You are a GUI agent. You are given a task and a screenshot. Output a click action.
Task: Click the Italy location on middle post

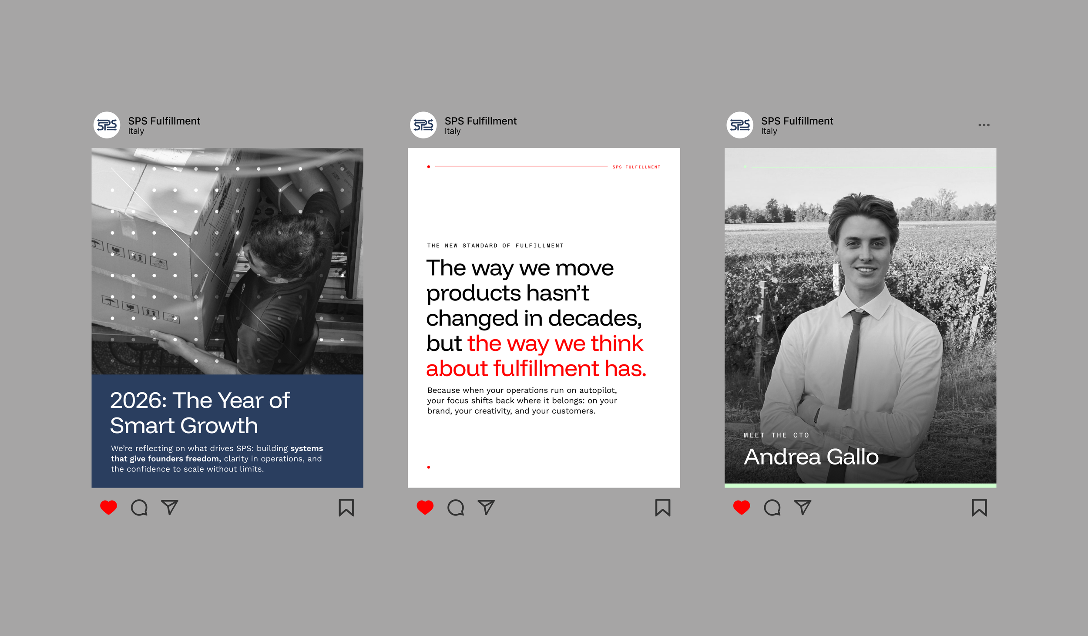[x=453, y=131]
